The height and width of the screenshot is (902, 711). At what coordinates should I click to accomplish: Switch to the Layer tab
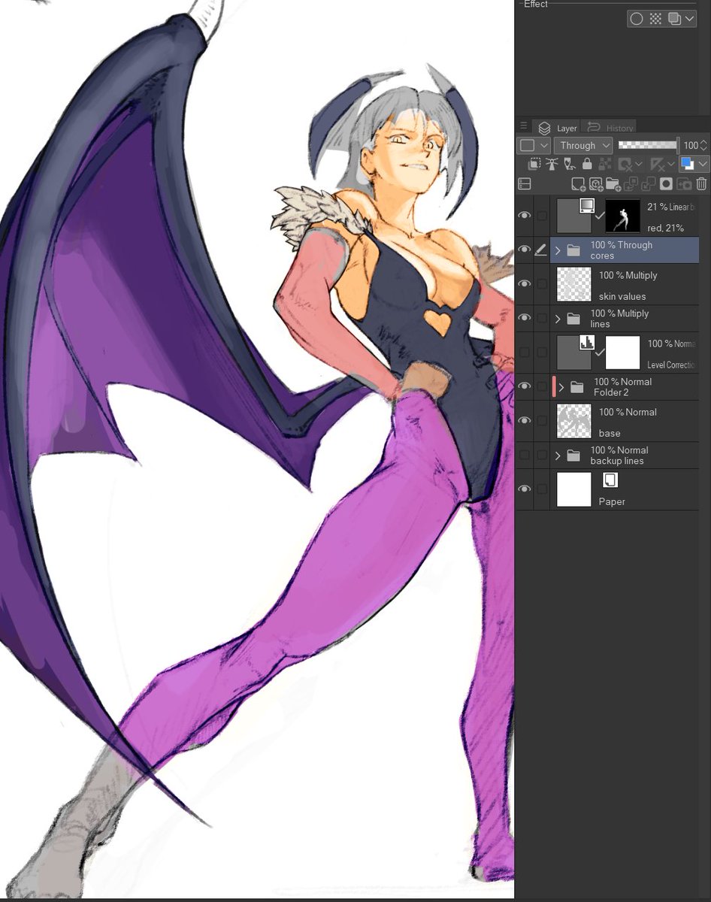coord(558,129)
